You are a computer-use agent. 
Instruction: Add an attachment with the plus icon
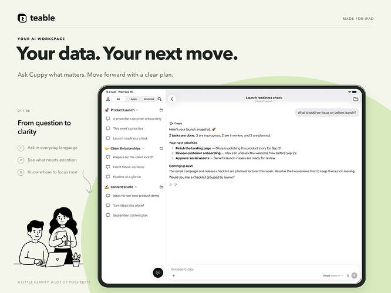click(174, 275)
